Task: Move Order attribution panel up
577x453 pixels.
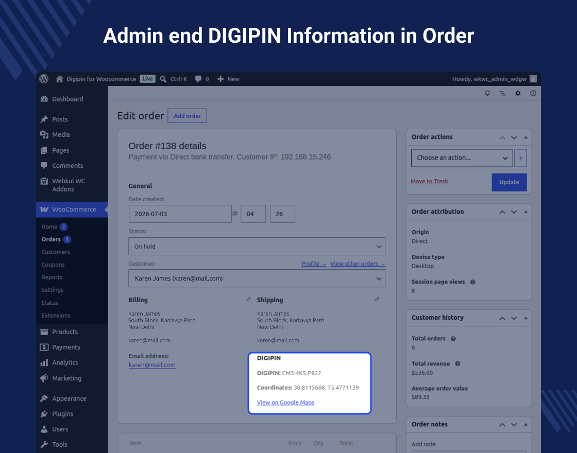Action: 502,212
